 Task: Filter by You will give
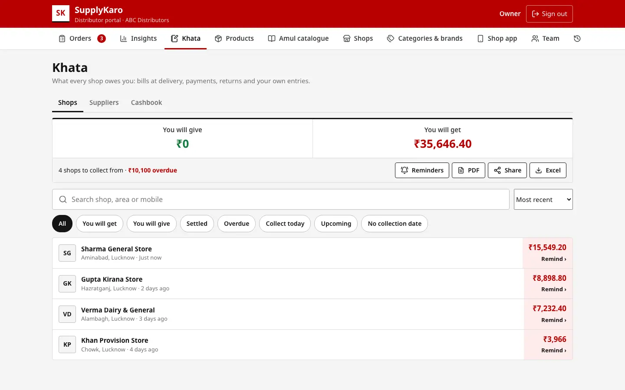coord(151,224)
